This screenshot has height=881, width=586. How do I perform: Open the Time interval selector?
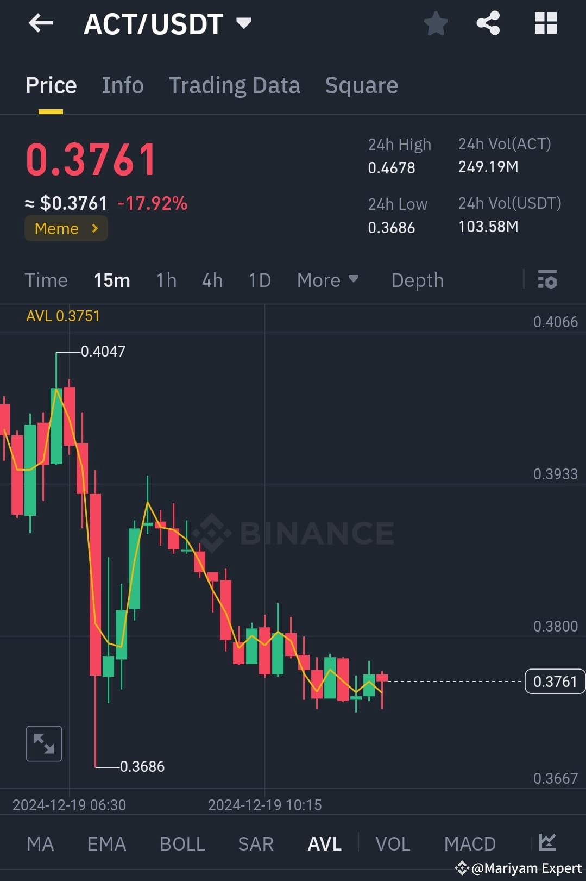46,280
